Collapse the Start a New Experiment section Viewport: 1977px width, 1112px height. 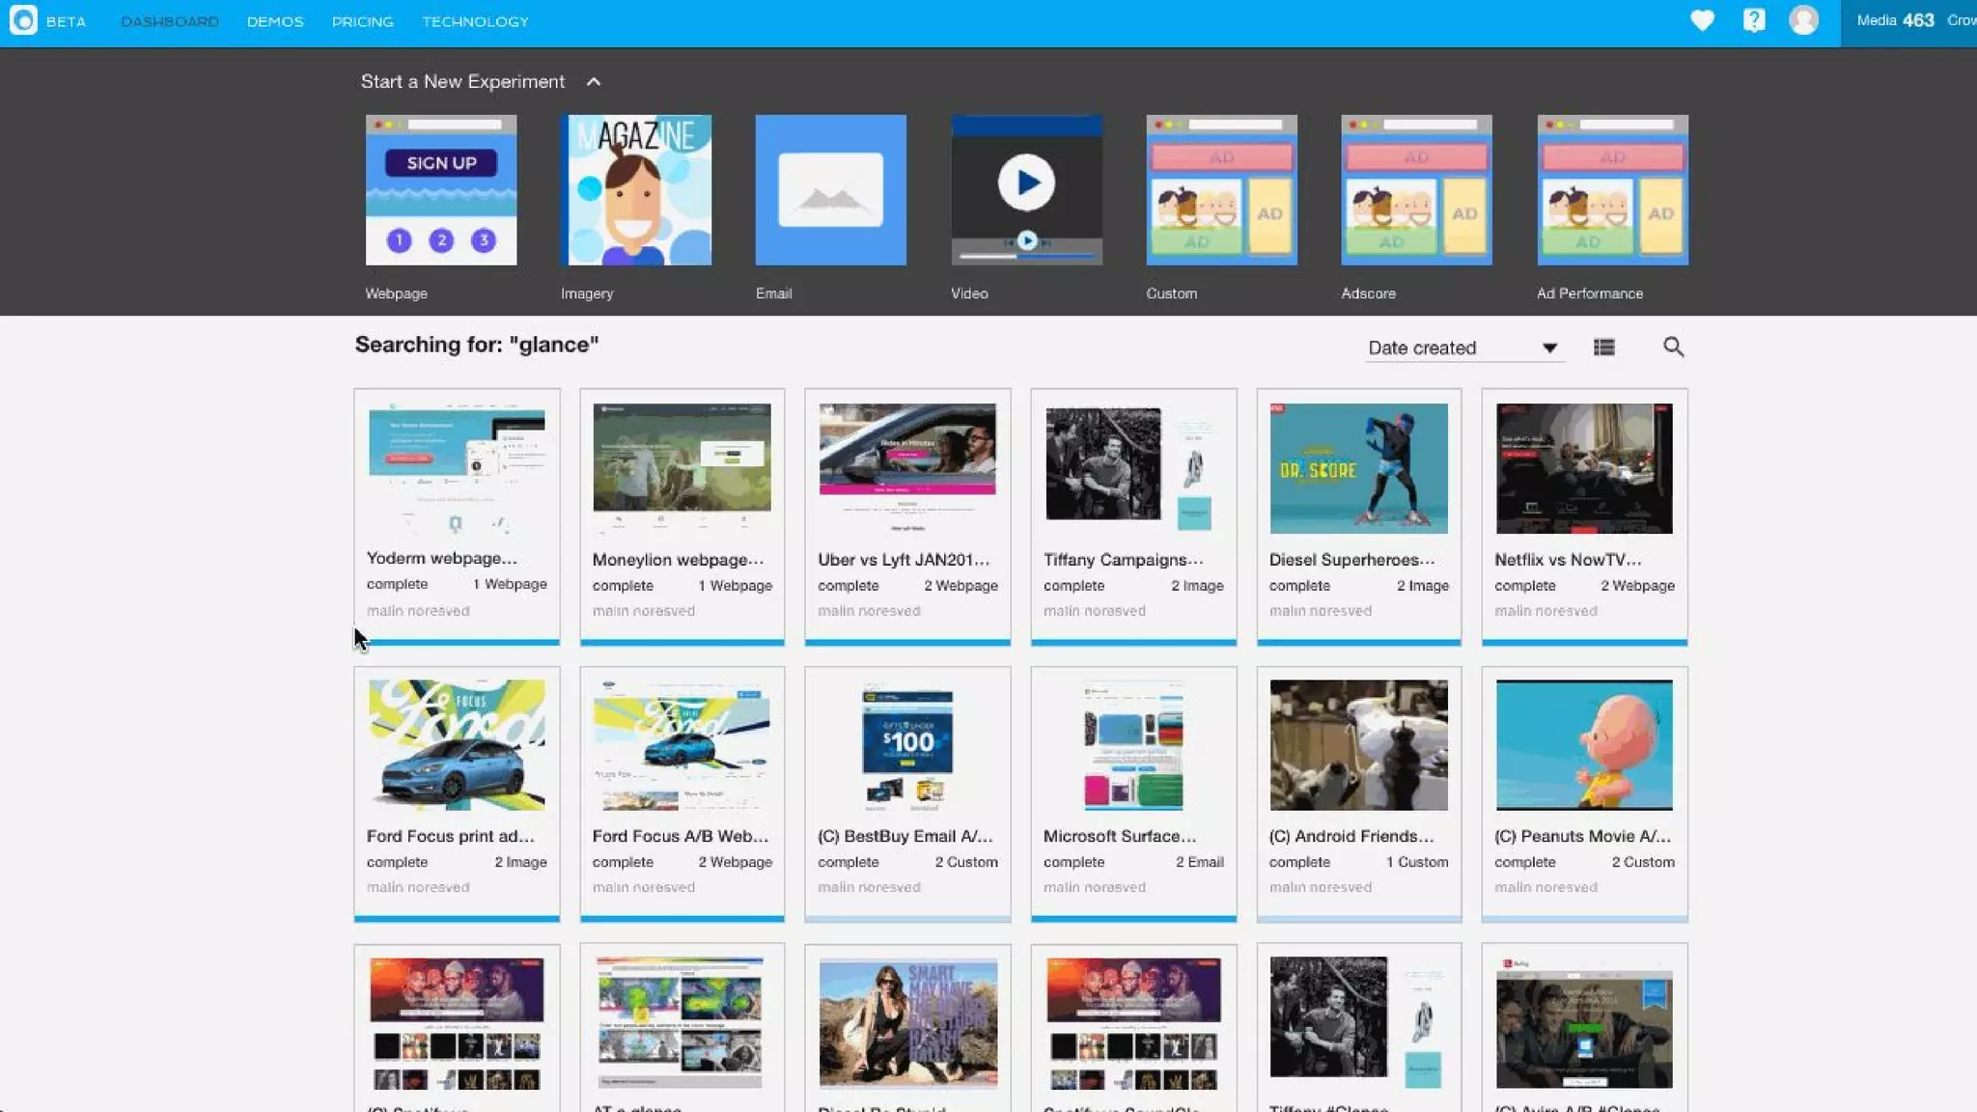coord(594,82)
